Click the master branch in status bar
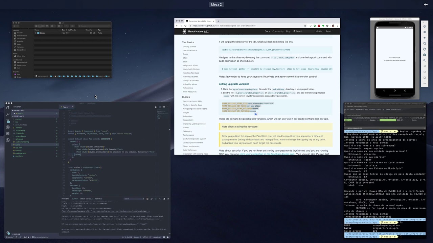 [11, 237]
